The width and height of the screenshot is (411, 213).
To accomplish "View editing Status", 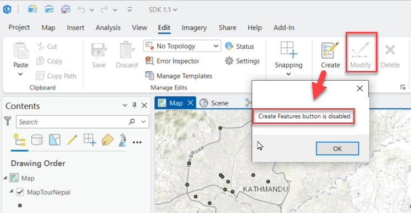I will click(240, 46).
